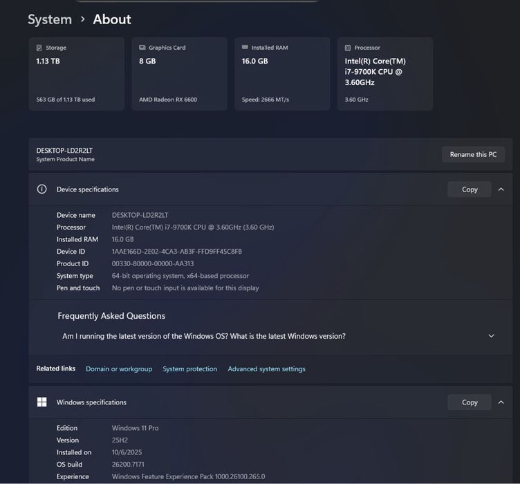Select the Product ID 00330-80000-00000-AA313
The height and width of the screenshot is (484, 520).
point(153,264)
